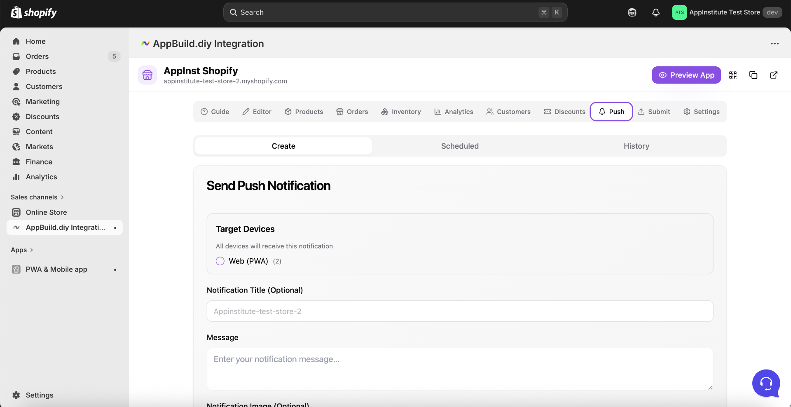Open the AppInstitute Test Store account menu
Screen dimensions: 791x407
[727, 12]
